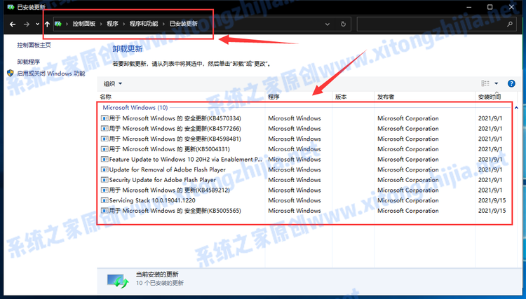Click 2021/9/15 date in KB5005565 row

tap(492, 211)
